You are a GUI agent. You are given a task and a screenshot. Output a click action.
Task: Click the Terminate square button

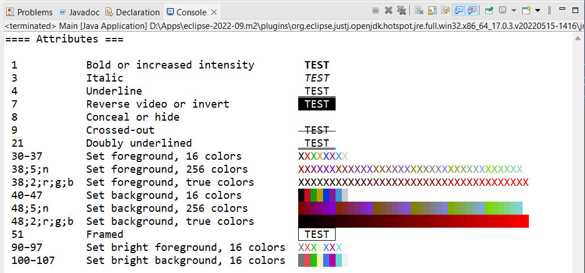376,11
